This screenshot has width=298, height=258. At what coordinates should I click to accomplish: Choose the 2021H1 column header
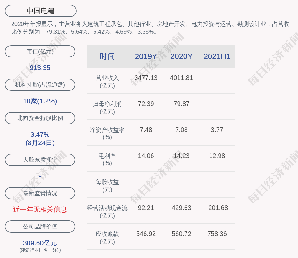(x=217, y=56)
